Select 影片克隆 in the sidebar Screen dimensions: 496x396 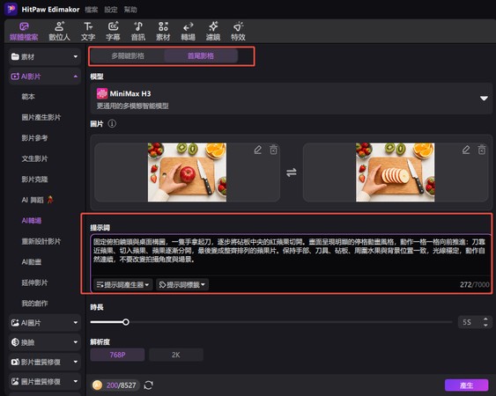[x=34, y=180]
